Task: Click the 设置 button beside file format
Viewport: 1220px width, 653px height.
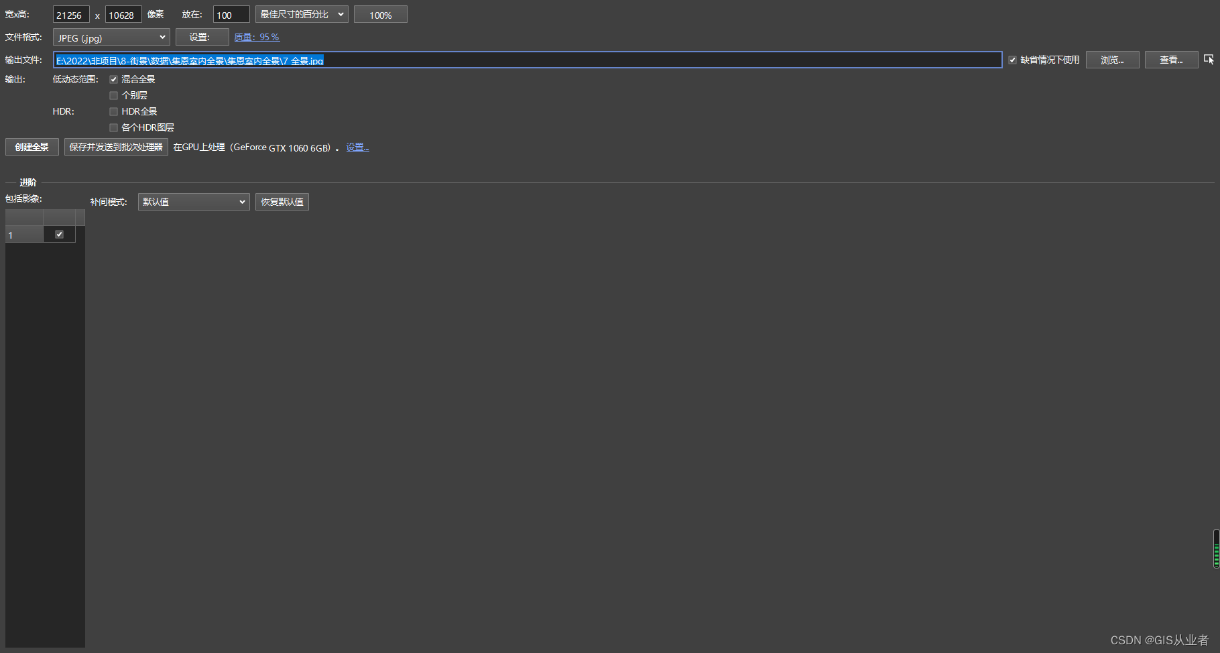Action: tap(202, 37)
